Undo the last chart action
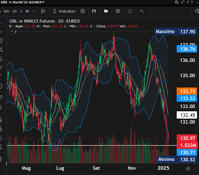 [x=142, y=11]
